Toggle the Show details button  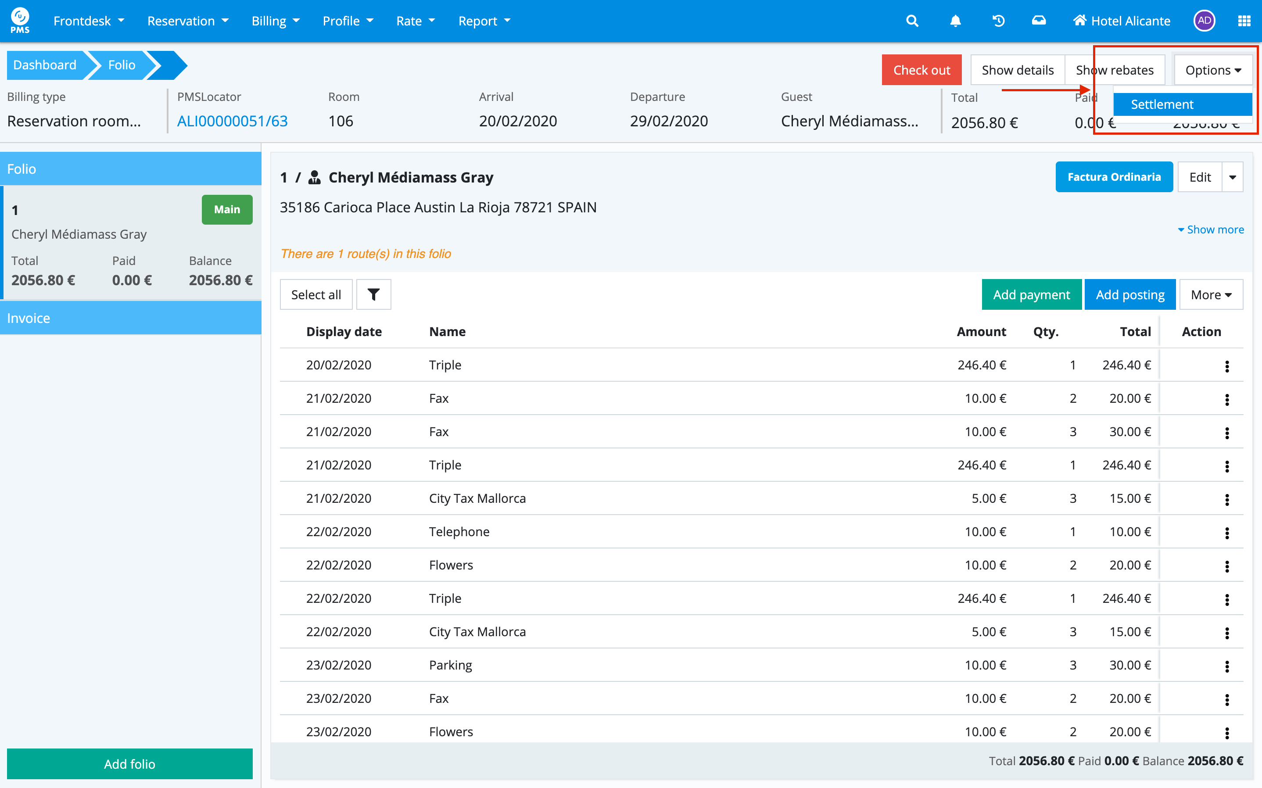point(1017,70)
